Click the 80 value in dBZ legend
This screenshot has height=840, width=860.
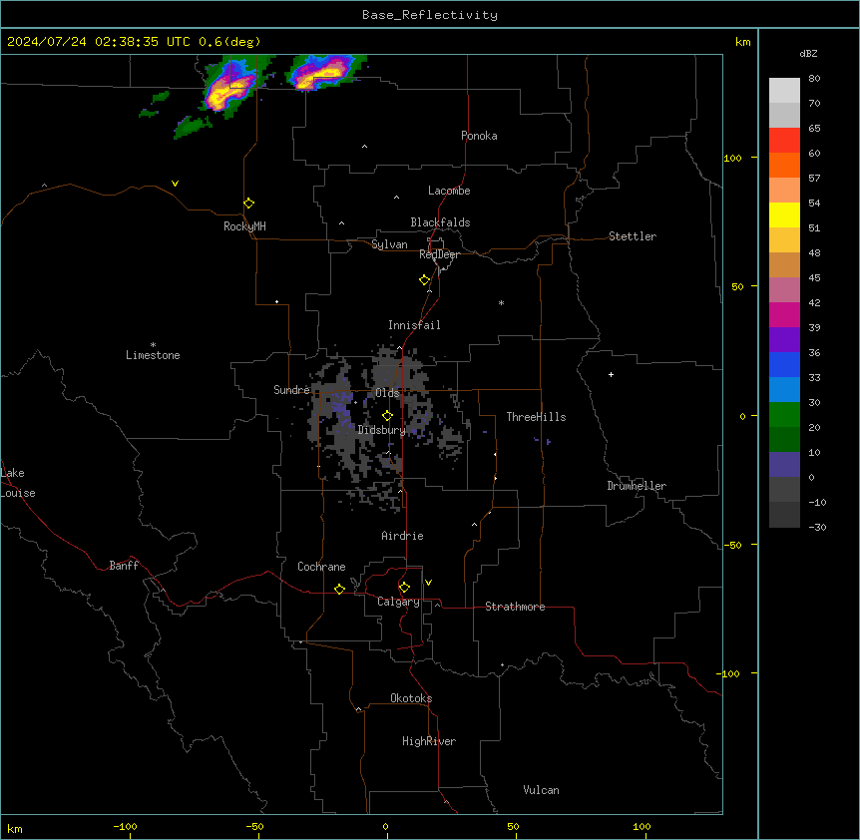point(814,79)
